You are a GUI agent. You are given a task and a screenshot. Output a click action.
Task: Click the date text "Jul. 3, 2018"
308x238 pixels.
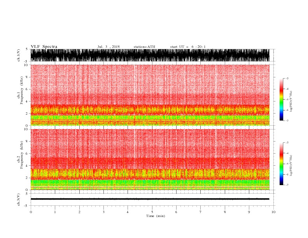[108, 47]
